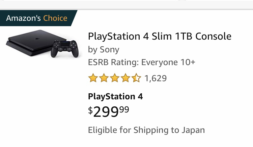The image size is (253, 147).
Task: Click the bold "PlayStation 4" platform label
Action: [x=115, y=97]
